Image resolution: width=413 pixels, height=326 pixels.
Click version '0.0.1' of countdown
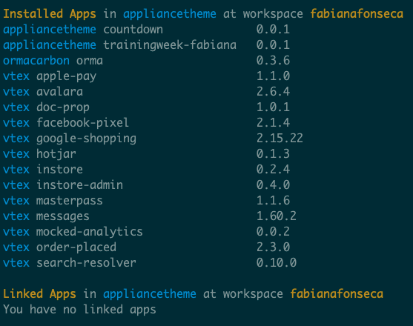click(x=273, y=29)
